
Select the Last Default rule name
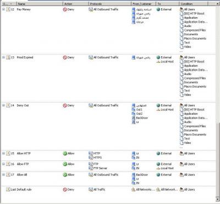pos(21,190)
